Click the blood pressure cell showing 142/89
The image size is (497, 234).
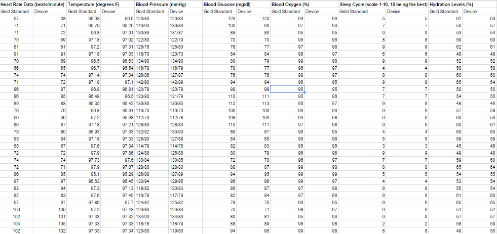[177, 81]
